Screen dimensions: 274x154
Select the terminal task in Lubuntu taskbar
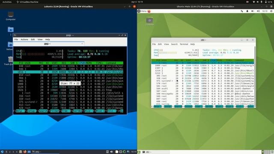pos(45,152)
